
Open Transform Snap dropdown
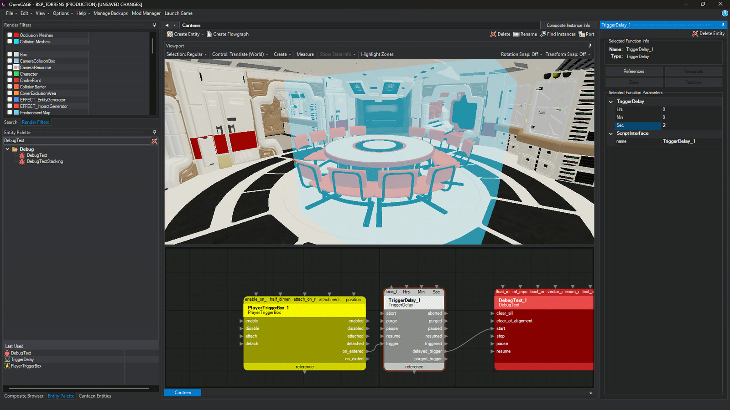click(568, 54)
